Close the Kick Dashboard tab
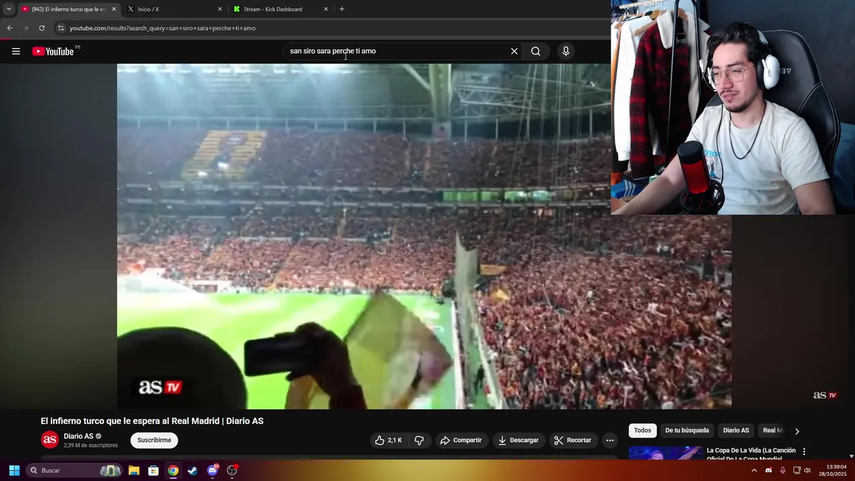855x481 pixels. (x=326, y=9)
